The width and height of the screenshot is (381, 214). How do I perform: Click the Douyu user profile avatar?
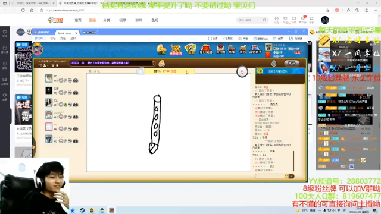[325, 20]
